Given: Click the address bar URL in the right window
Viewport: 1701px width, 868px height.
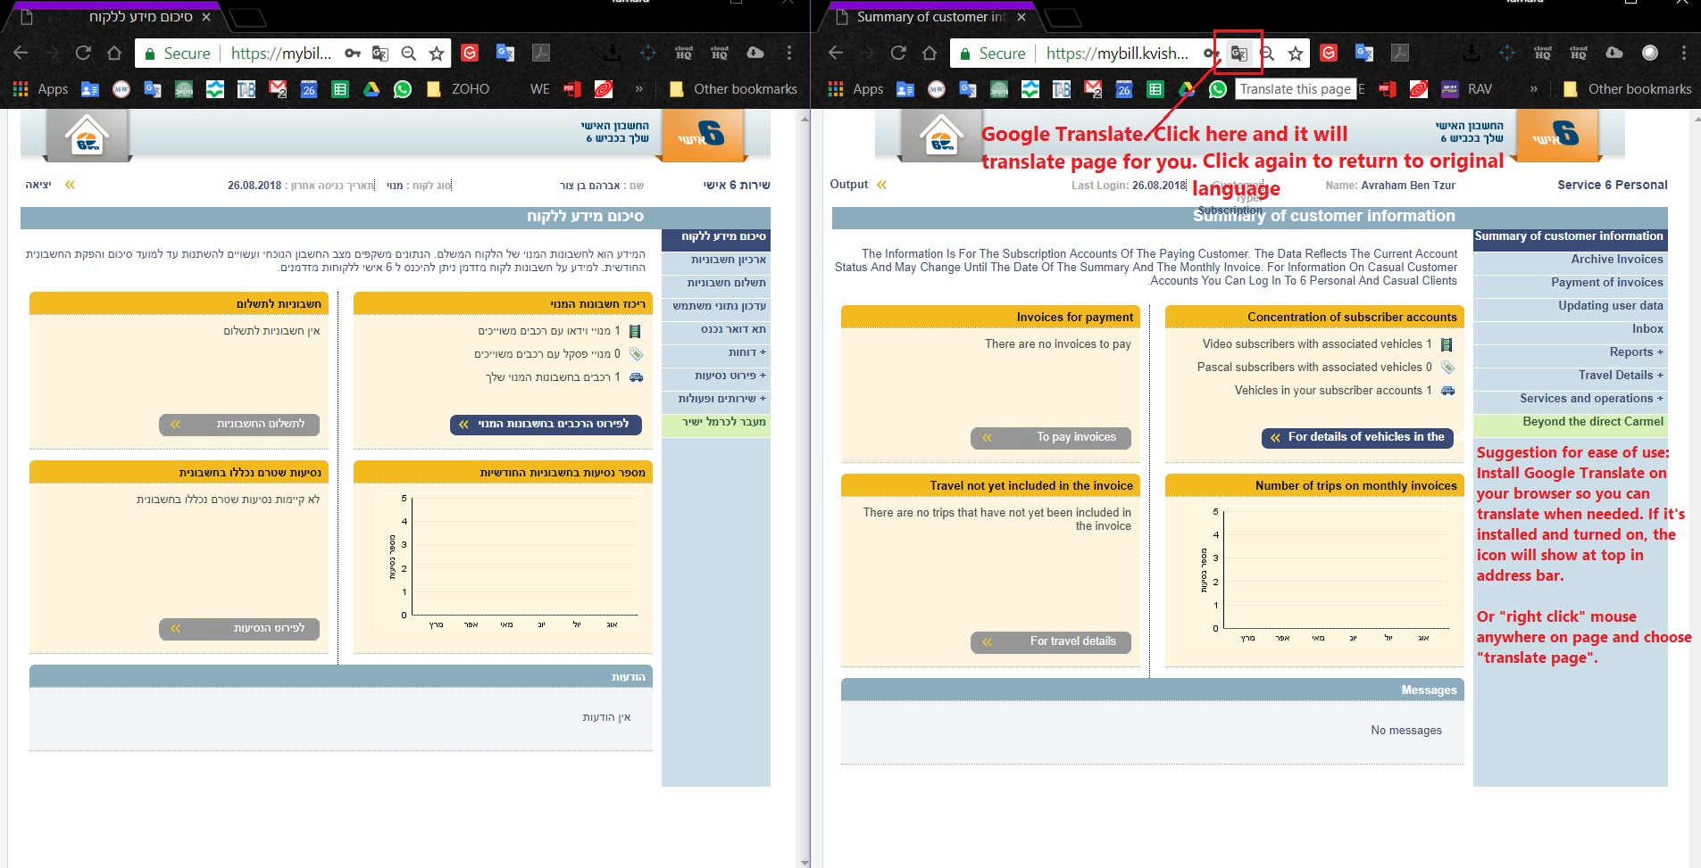Looking at the screenshot, I should [1116, 54].
